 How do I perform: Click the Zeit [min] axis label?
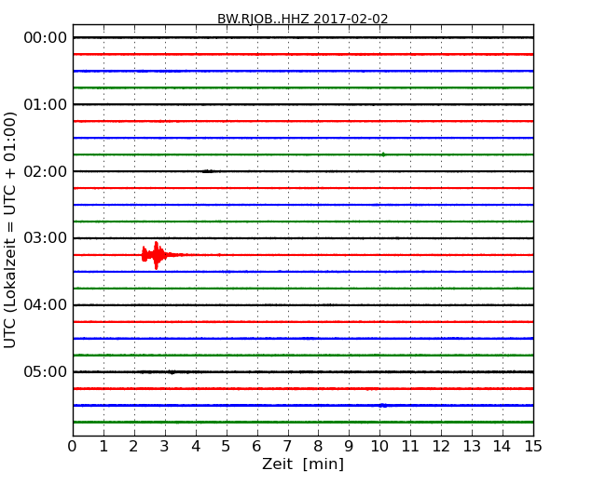click(x=303, y=464)
